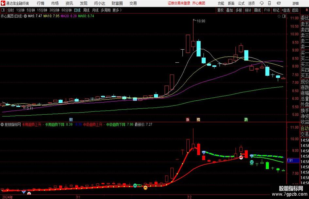
Task: Open the 交易 menu
Action: [133, 3]
